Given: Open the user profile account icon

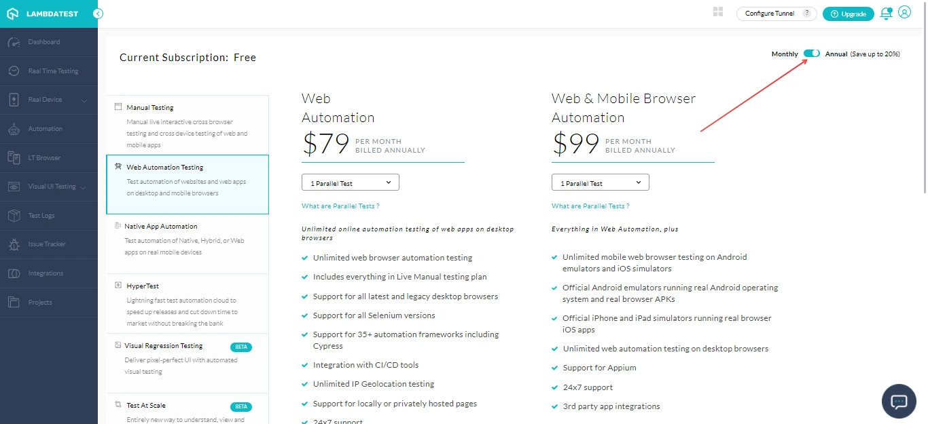Looking at the screenshot, I should [x=904, y=13].
